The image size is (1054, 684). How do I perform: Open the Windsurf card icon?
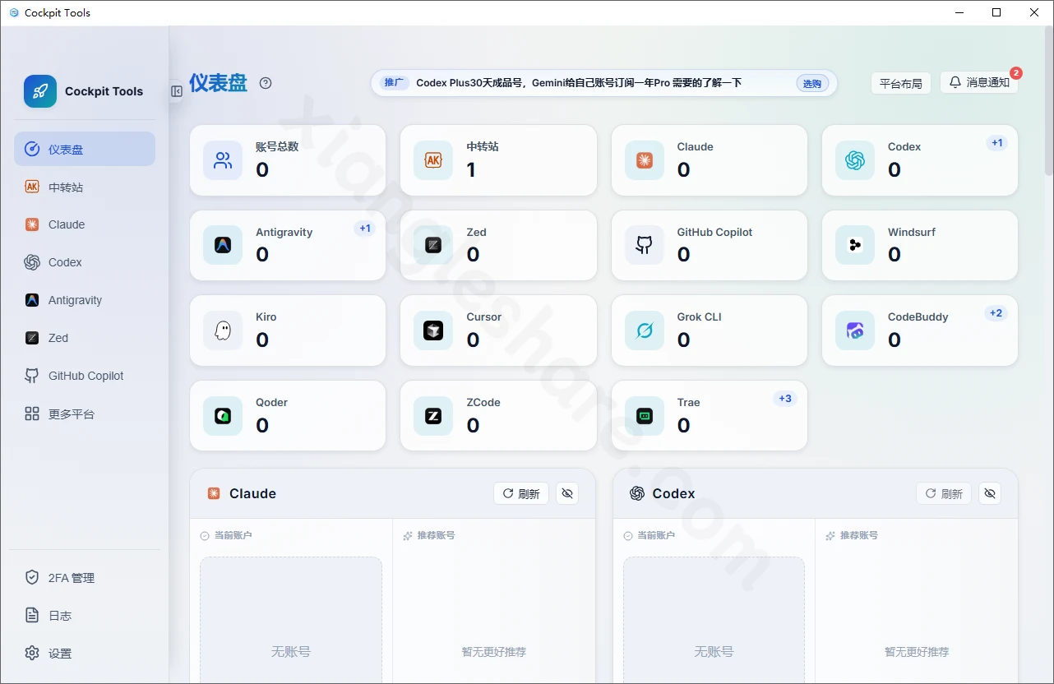click(x=855, y=245)
